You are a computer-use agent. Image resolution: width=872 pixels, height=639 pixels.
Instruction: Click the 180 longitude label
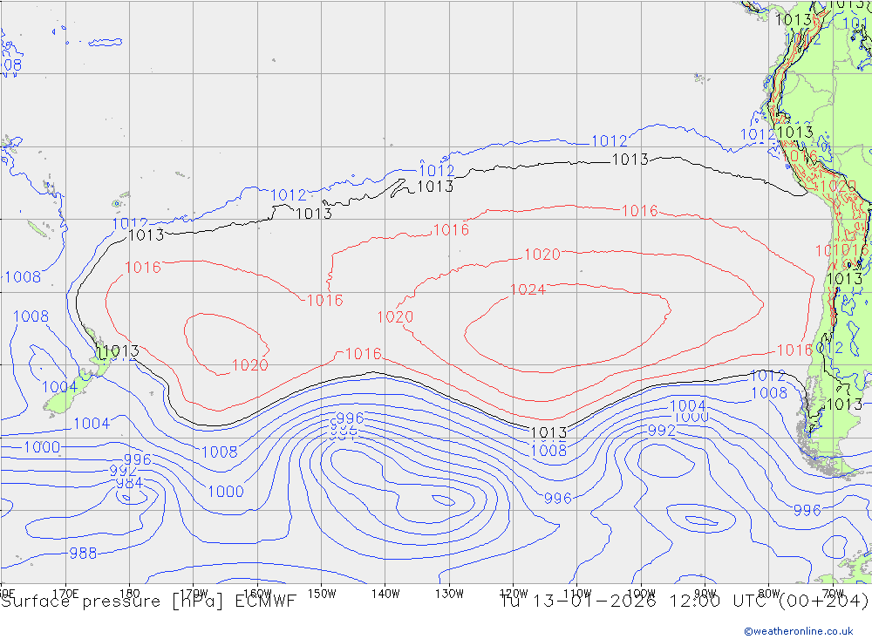click(x=129, y=594)
